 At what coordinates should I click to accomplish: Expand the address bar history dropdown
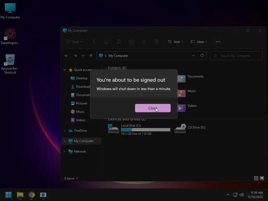pos(193,56)
